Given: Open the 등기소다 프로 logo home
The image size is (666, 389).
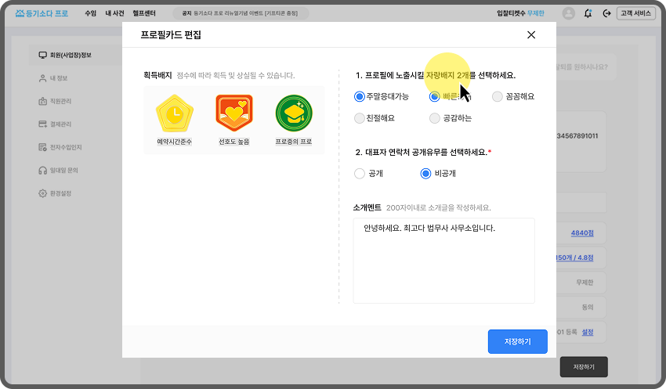Looking at the screenshot, I should [42, 13].
